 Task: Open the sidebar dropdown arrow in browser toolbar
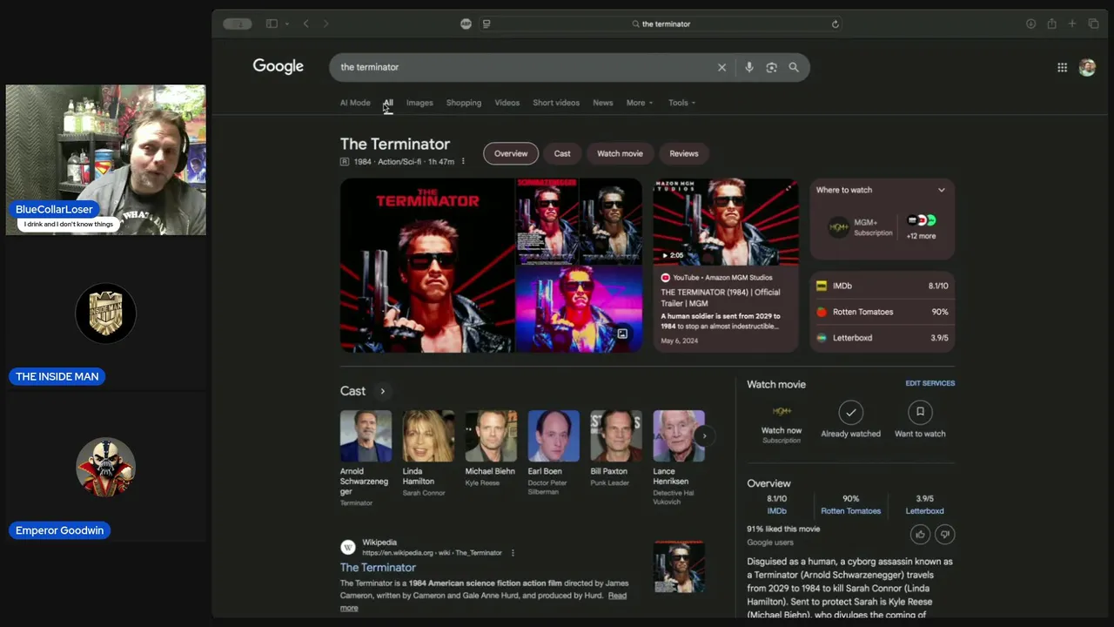click(x=287, y=24)
